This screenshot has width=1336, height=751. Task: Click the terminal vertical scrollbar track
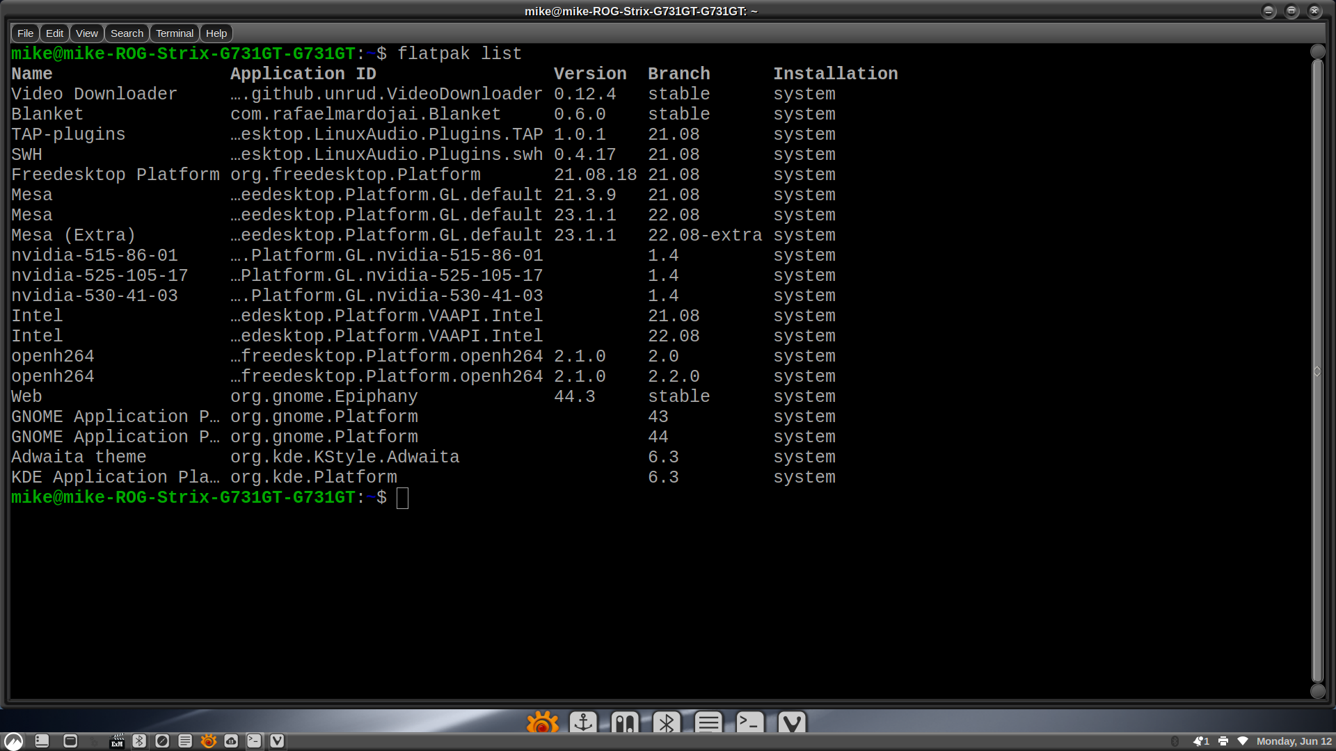1317,371
